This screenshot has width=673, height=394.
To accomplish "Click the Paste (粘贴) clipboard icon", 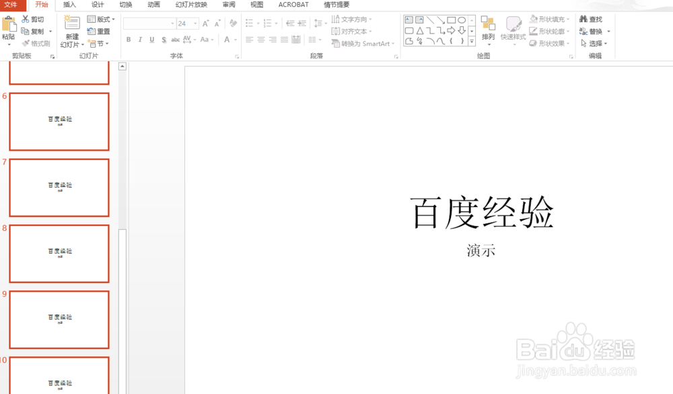I will (9, 24).
